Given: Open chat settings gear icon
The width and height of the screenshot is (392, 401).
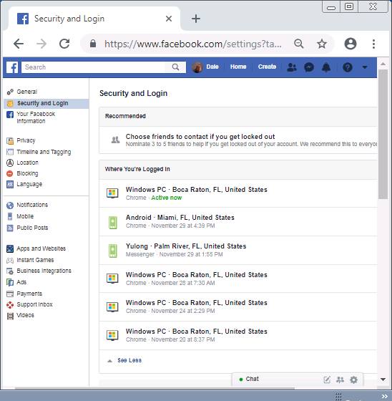Looking at the screenshot, I should [x=353, y=380].
